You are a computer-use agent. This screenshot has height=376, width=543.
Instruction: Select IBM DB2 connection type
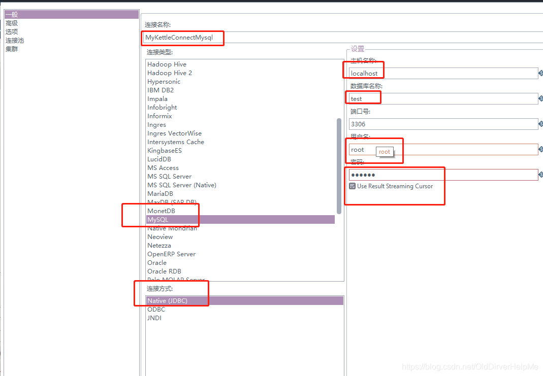(x=161, y=90)
